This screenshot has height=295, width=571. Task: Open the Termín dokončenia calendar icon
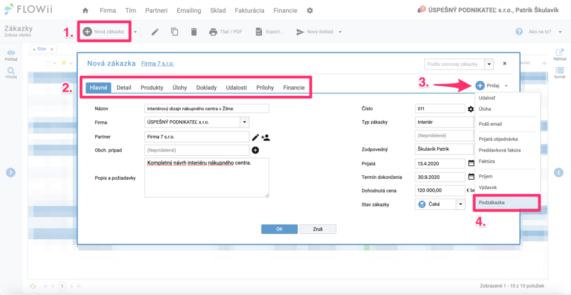tap(471, 176)
